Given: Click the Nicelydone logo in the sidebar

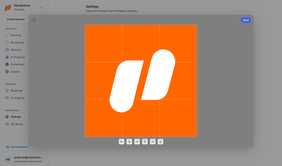Looking at the screenshot, I should [8, 8].
